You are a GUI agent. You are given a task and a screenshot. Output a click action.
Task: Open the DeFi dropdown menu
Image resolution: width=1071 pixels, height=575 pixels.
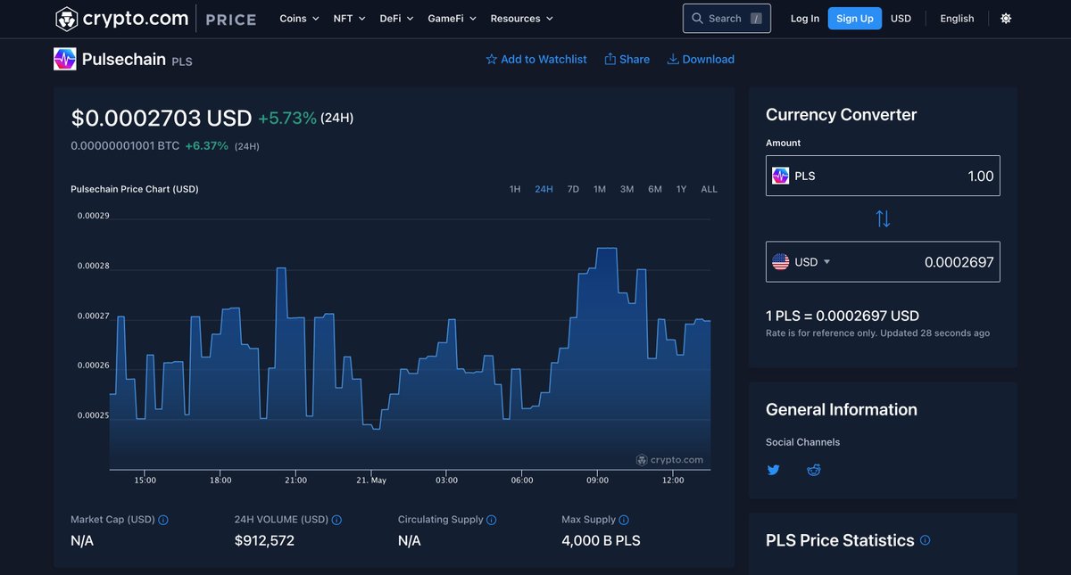(396, 18)
